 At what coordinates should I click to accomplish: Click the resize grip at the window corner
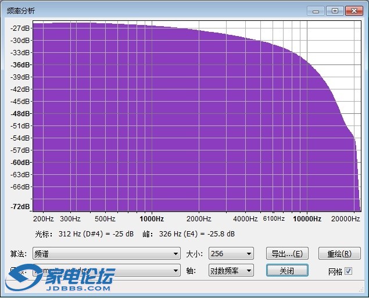click(x=360, y=289)
